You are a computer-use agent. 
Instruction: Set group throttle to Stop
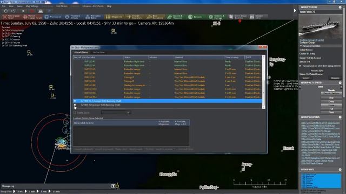coord(331,98)
